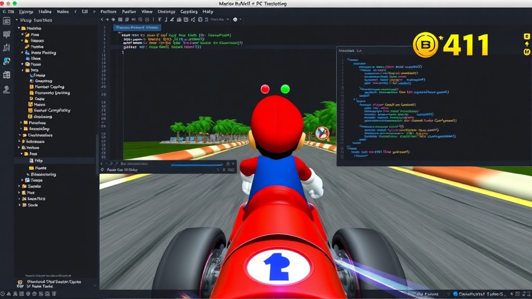
Task: Click the back chevron in editor toolbar
Action: (102, 20)
